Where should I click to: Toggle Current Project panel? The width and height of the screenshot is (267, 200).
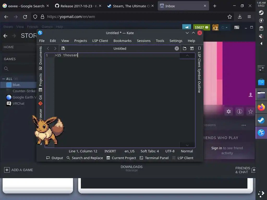121,158
